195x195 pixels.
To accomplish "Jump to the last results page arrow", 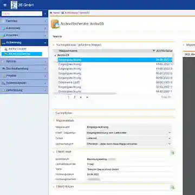I will [x=87, y=97].
